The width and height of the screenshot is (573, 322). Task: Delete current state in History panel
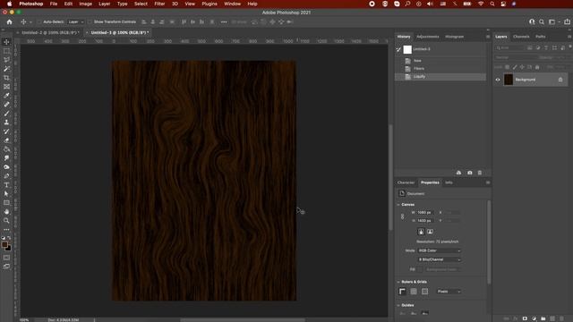pyautogui.click(x=480, y=173)
